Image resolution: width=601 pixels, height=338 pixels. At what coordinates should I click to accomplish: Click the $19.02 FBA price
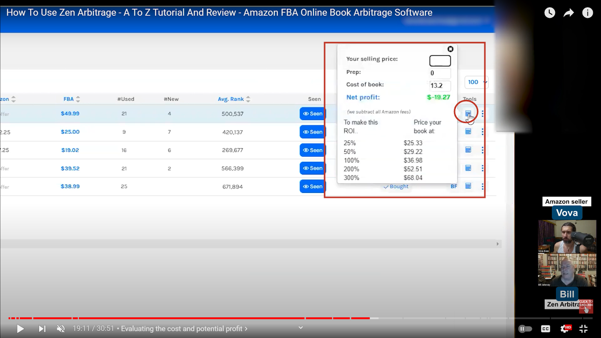point(70,150)
